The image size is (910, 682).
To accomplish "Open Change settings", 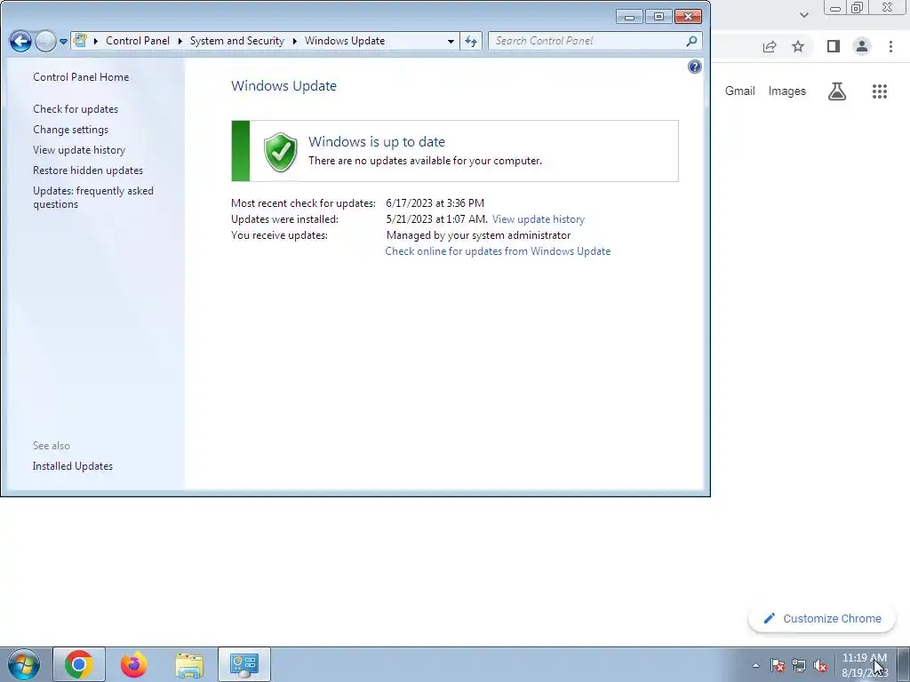I will (70, 130).
